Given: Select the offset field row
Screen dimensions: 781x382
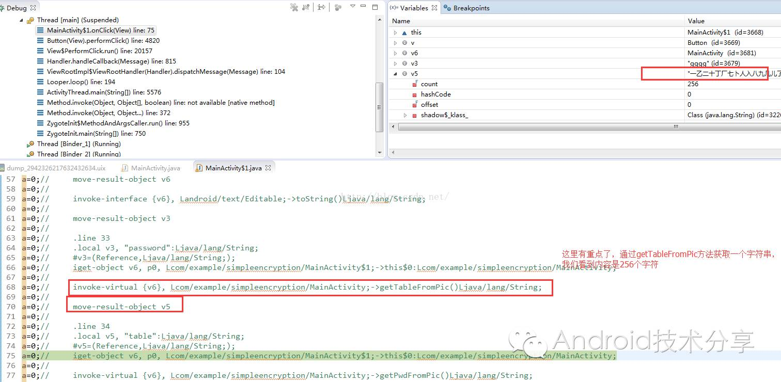Looking at the screenshot, I should coord(585,105).
